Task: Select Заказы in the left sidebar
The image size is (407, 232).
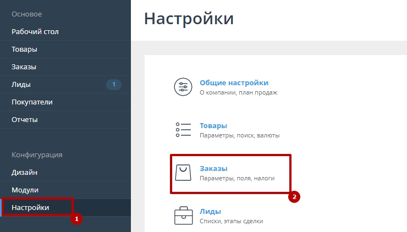Action: pyautogui.click(x=24, y=67)
